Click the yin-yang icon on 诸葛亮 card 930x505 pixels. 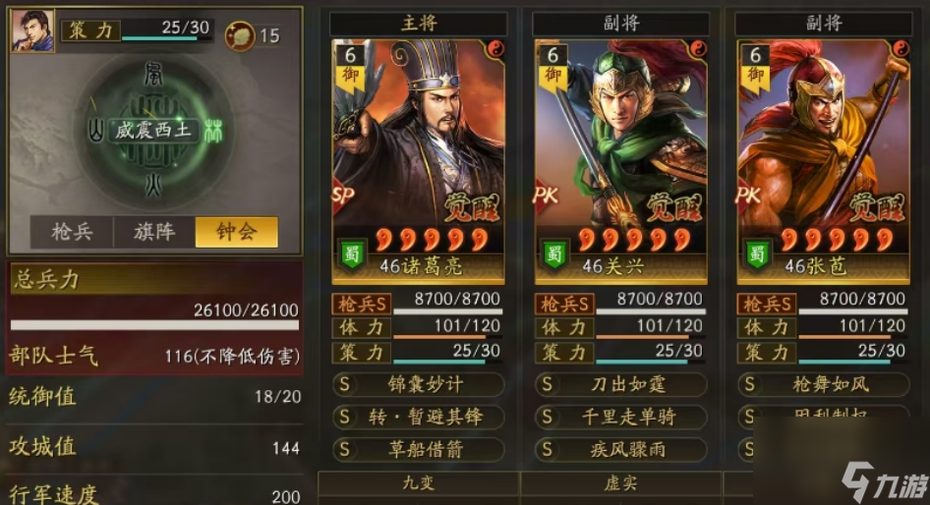click(495, 48)
